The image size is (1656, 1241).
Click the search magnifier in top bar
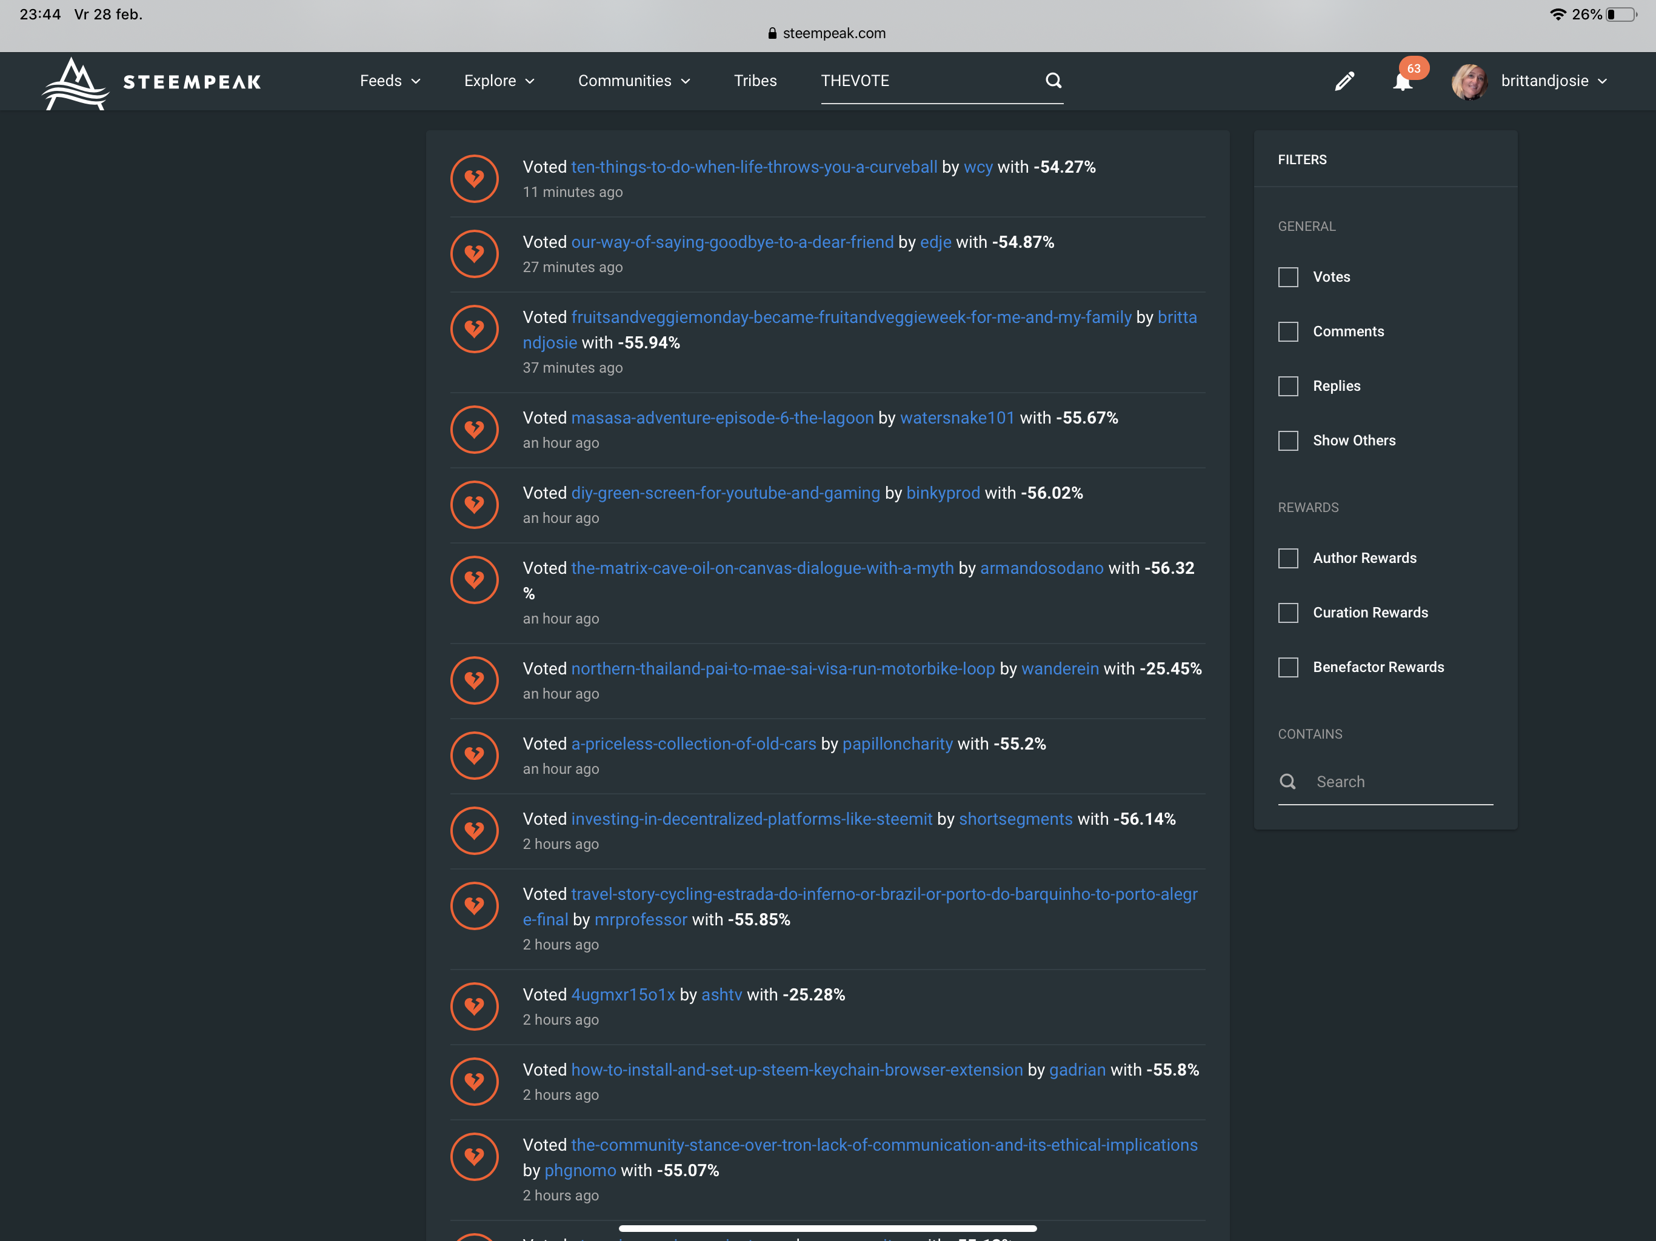tap(1053, 80)
